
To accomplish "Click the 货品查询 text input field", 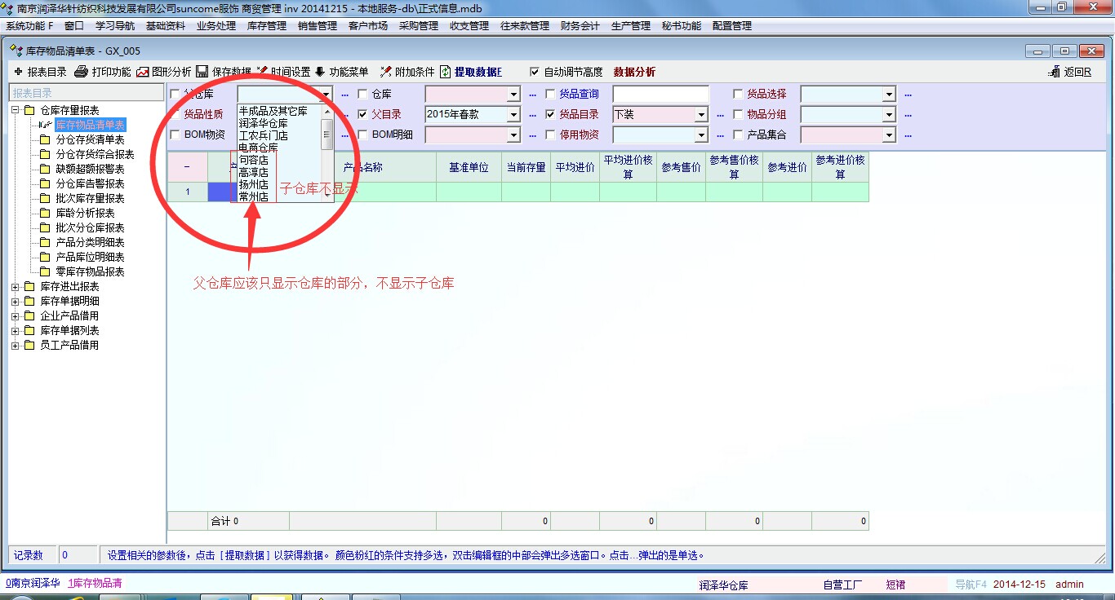I will (x=660, y=94).
